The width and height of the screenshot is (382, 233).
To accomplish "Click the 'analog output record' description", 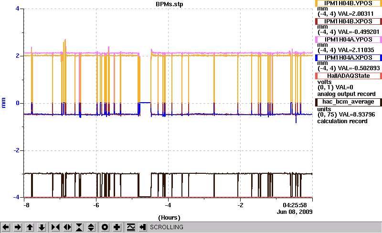I will 346,94.
